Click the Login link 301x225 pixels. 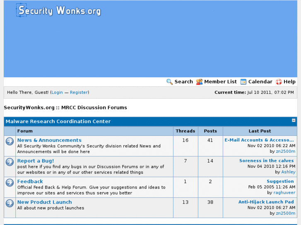point(57,92)
